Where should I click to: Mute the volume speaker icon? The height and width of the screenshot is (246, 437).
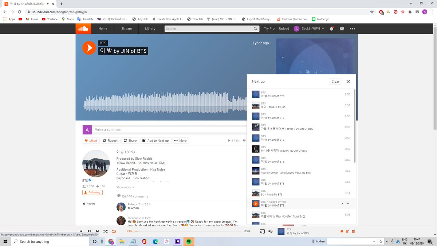pos(271,231)
